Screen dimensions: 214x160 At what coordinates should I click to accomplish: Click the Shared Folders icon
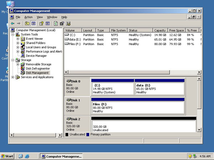point(23,43)
